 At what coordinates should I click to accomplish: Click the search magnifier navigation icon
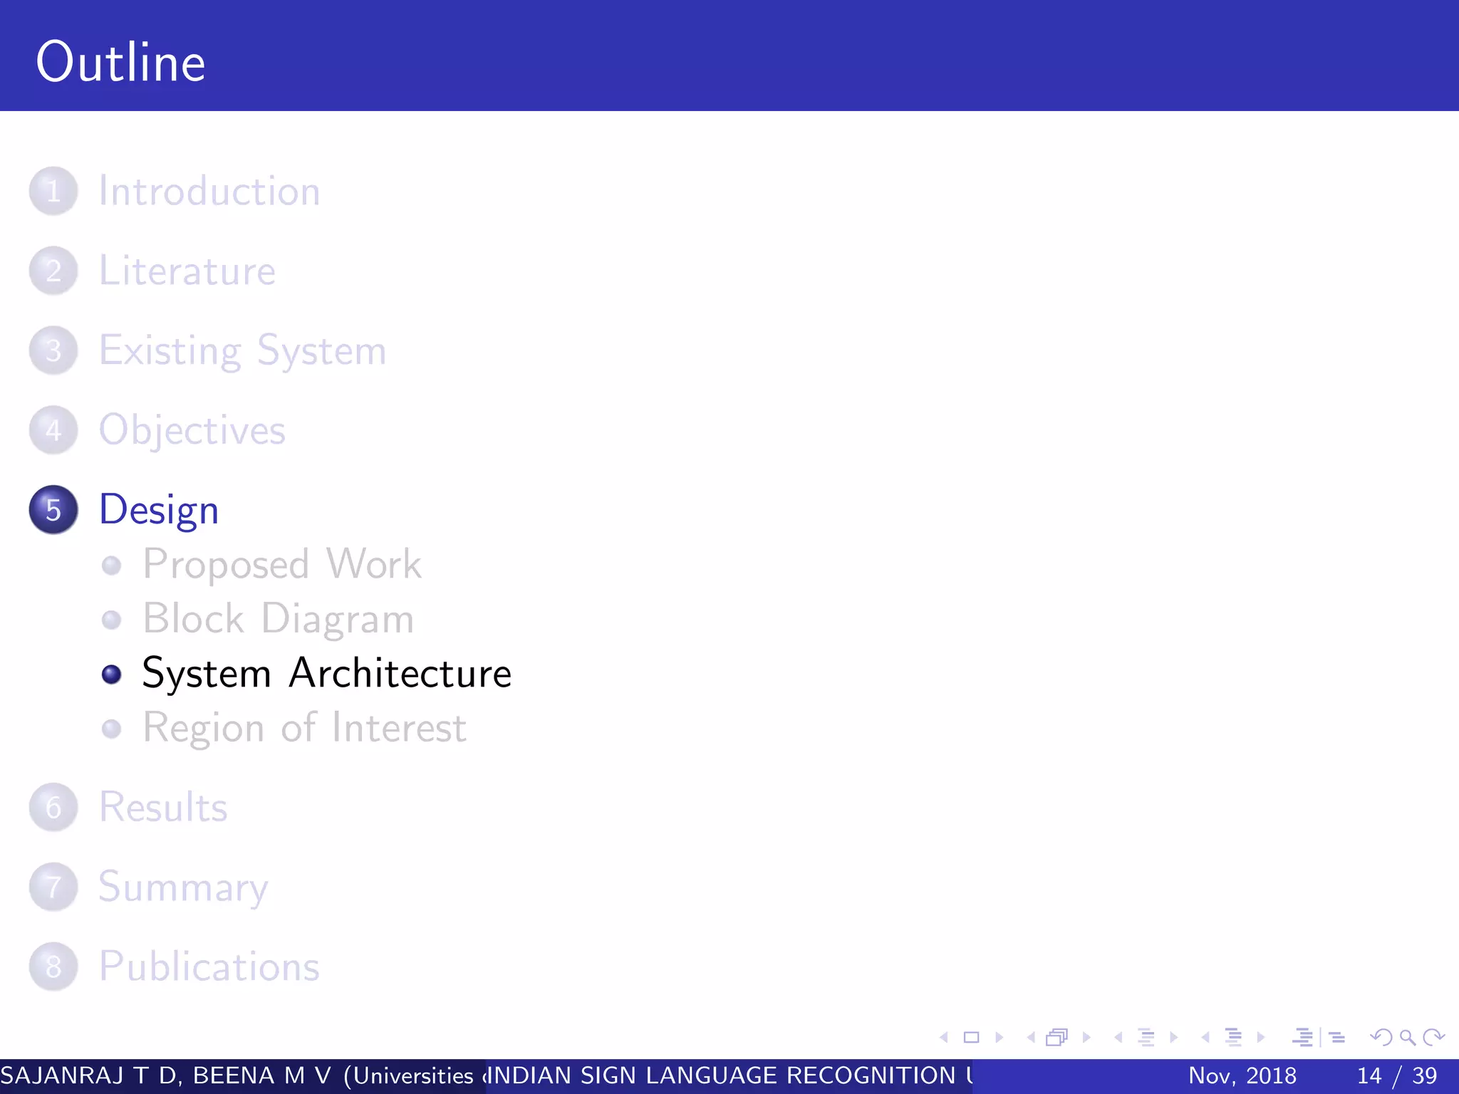[1407, 1038]
